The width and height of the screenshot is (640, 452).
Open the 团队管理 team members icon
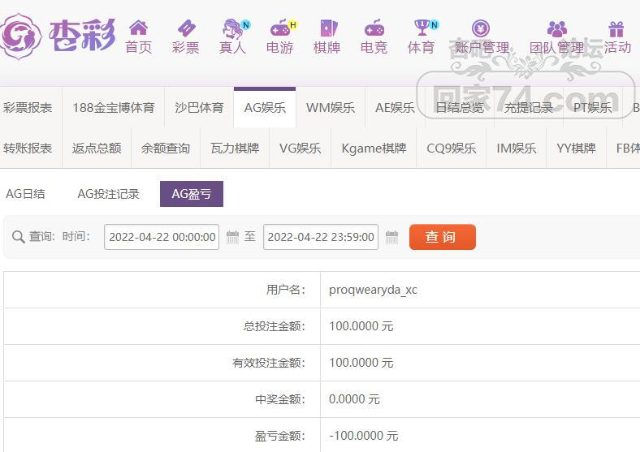556,28
